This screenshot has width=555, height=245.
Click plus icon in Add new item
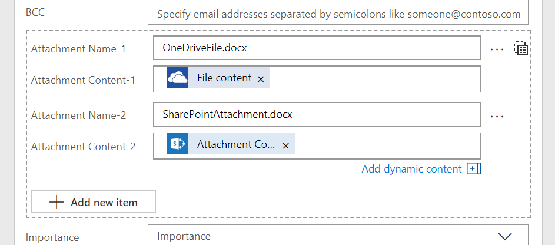coord(57,202)
